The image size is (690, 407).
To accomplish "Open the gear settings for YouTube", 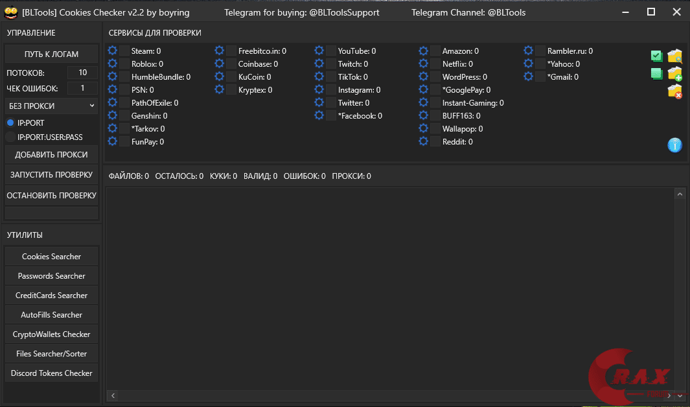I will pyautogui.click(x=319, y=51).
